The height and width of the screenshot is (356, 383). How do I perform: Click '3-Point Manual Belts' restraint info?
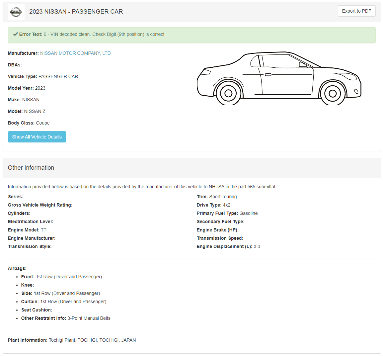pos(89,318)
